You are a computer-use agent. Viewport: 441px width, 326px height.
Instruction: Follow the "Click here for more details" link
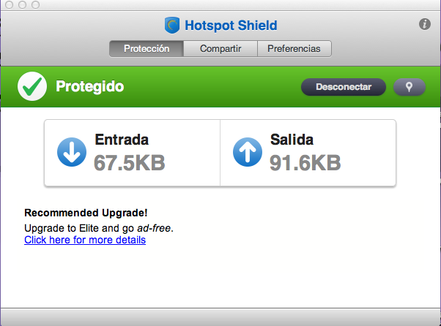click(85, 240)
